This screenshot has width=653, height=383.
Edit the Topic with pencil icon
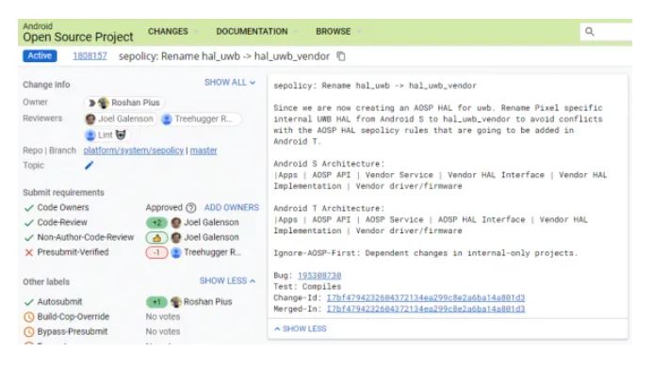(x=89, y=166)
